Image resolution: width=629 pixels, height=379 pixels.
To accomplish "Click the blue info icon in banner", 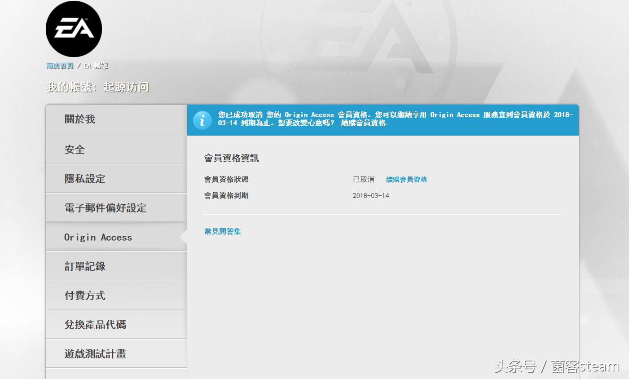I will 202,120.
